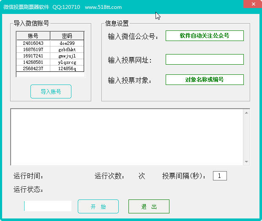
Task: Click the 退出 exit button
Action: point(149,207)
